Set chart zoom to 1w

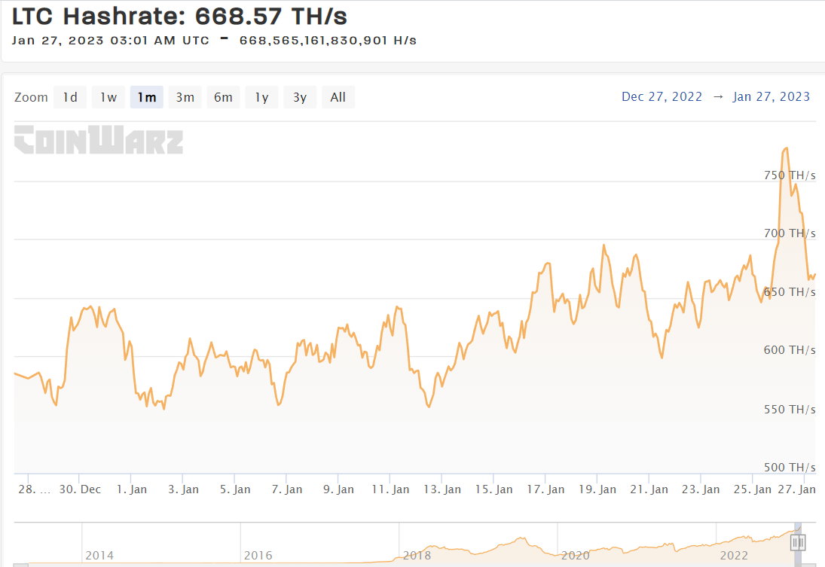(108, 97)
